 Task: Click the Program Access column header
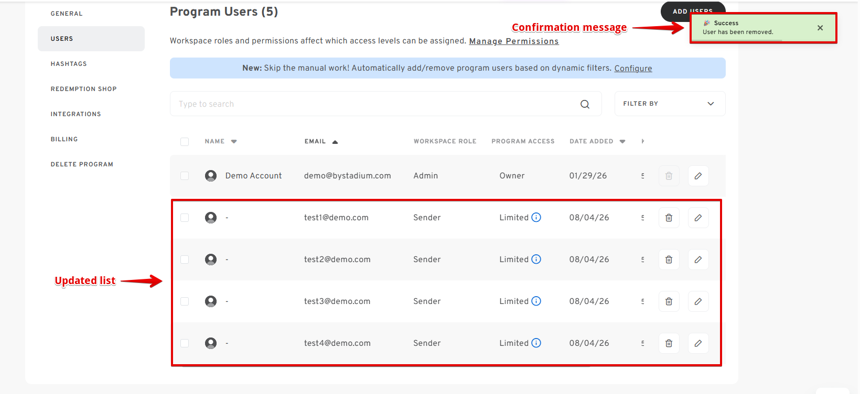523,141
